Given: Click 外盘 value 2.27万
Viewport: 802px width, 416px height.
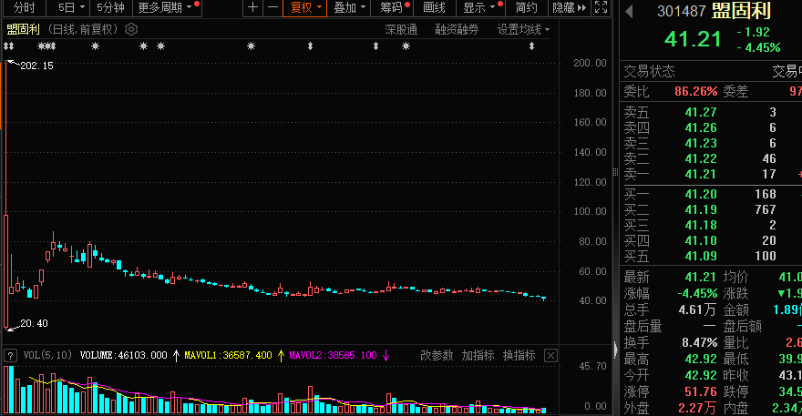Looking at the screenshot, I should point(697,409).
